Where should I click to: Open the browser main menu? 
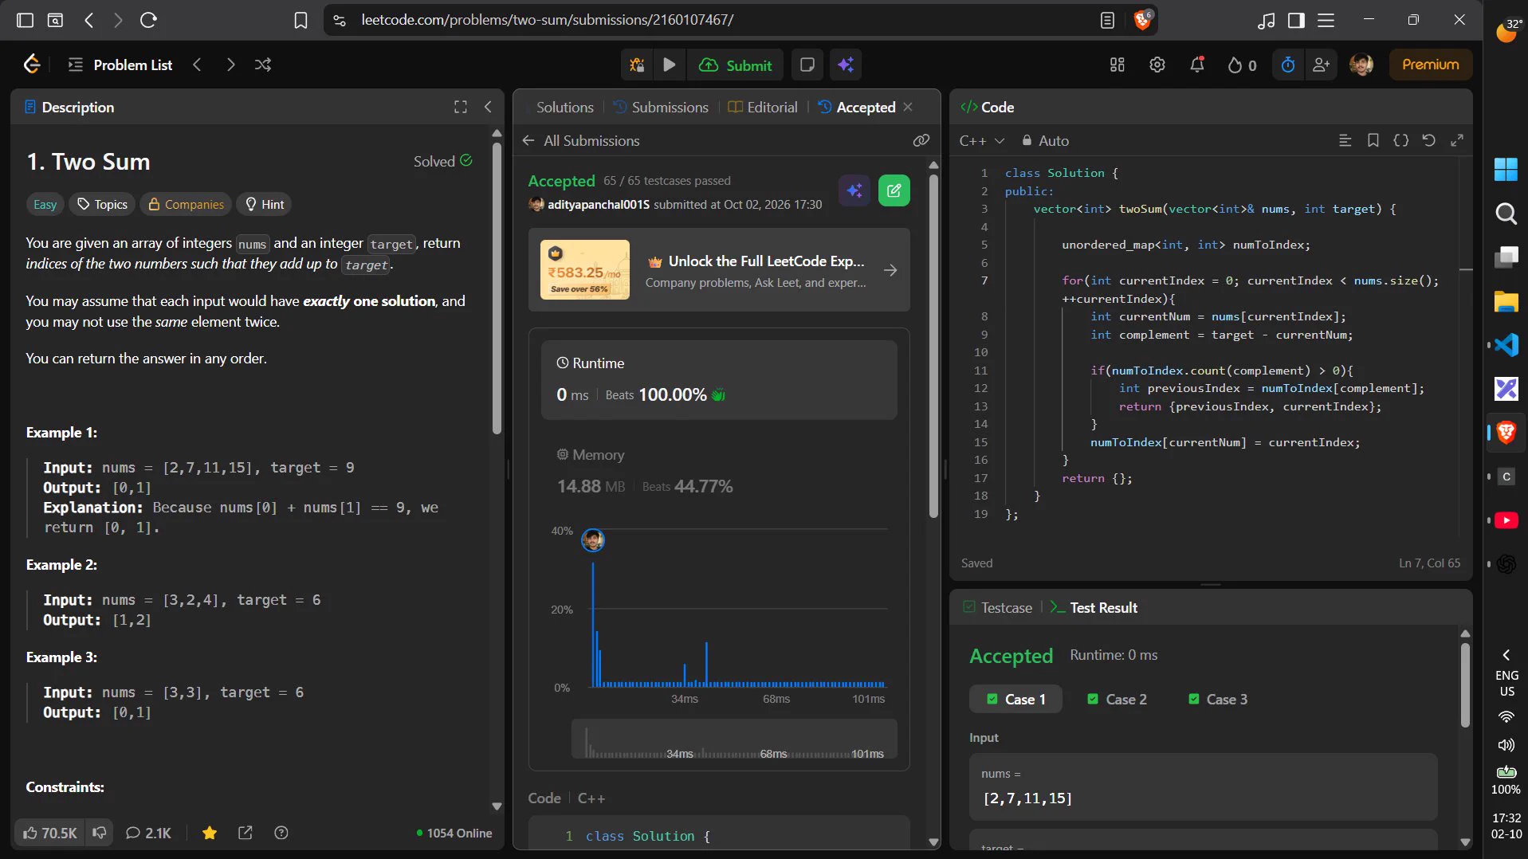1326,20
